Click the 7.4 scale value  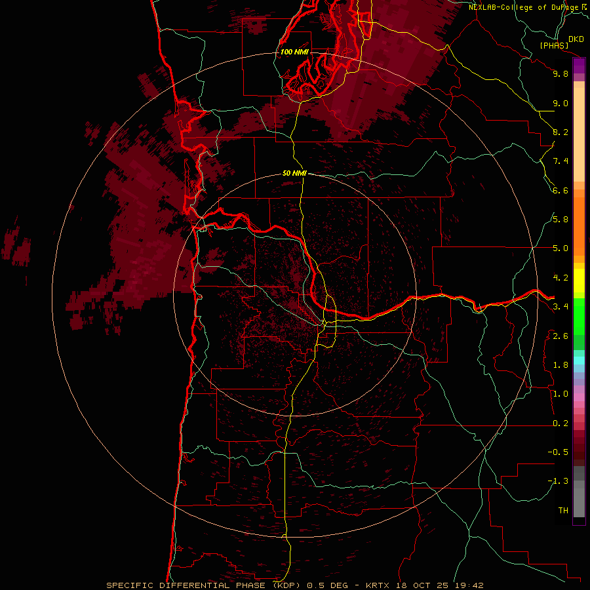coord(560,161)
